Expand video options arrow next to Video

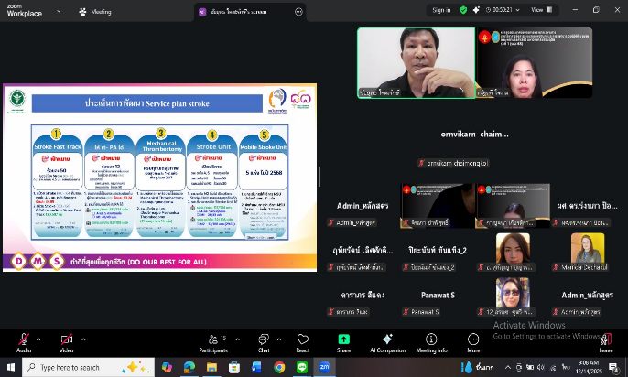[x=85, y=338]
